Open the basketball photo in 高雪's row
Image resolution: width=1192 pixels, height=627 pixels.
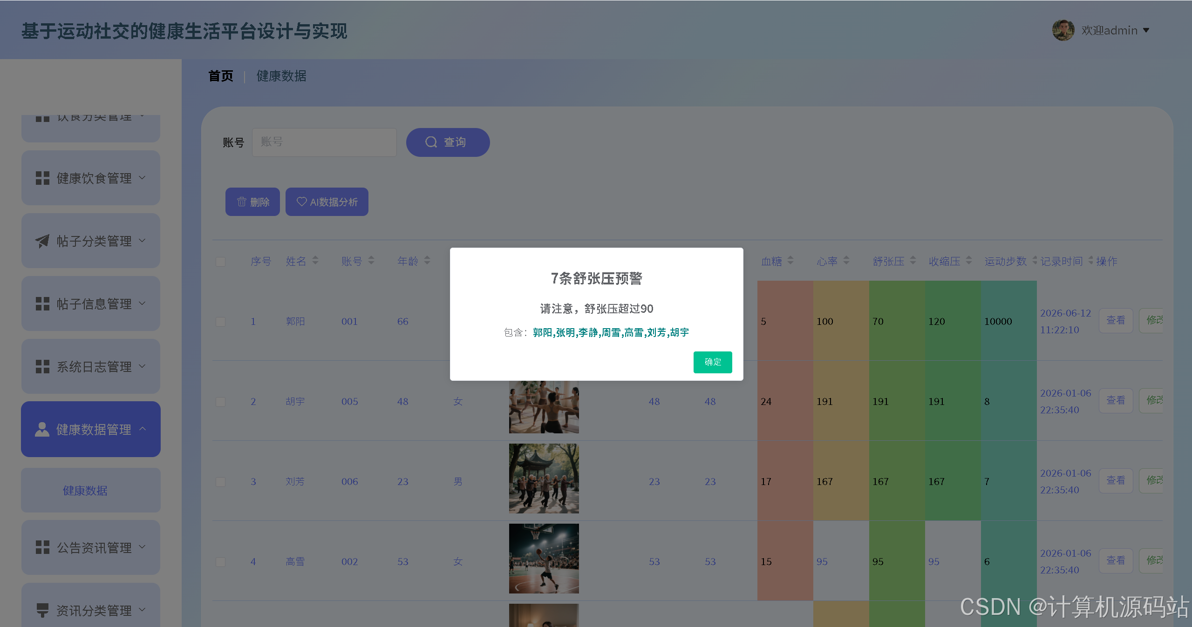[544, 559]
